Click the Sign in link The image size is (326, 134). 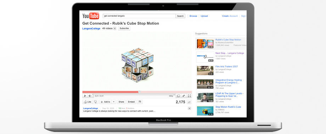click(243, 16)
